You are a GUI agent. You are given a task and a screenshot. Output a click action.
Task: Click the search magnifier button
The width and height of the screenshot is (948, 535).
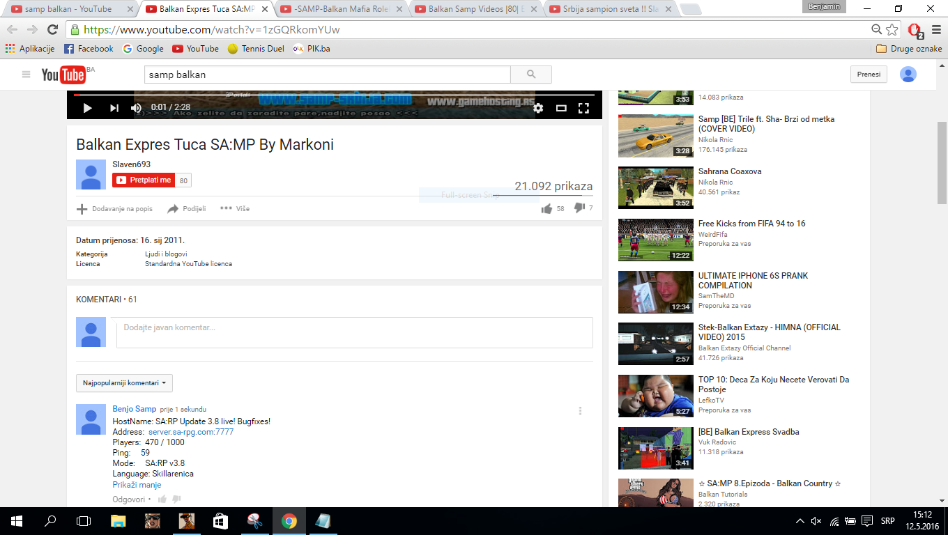click(x=530, y=75)
